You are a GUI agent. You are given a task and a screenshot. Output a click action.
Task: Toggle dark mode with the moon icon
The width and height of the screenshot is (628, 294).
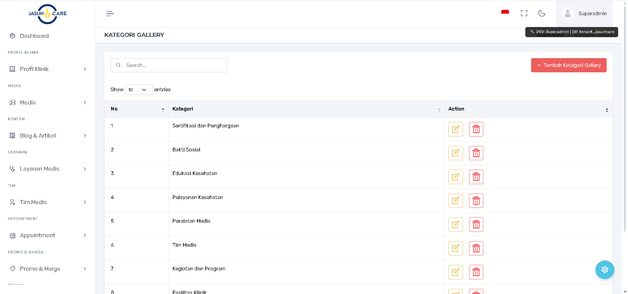(x=542, y=13)
